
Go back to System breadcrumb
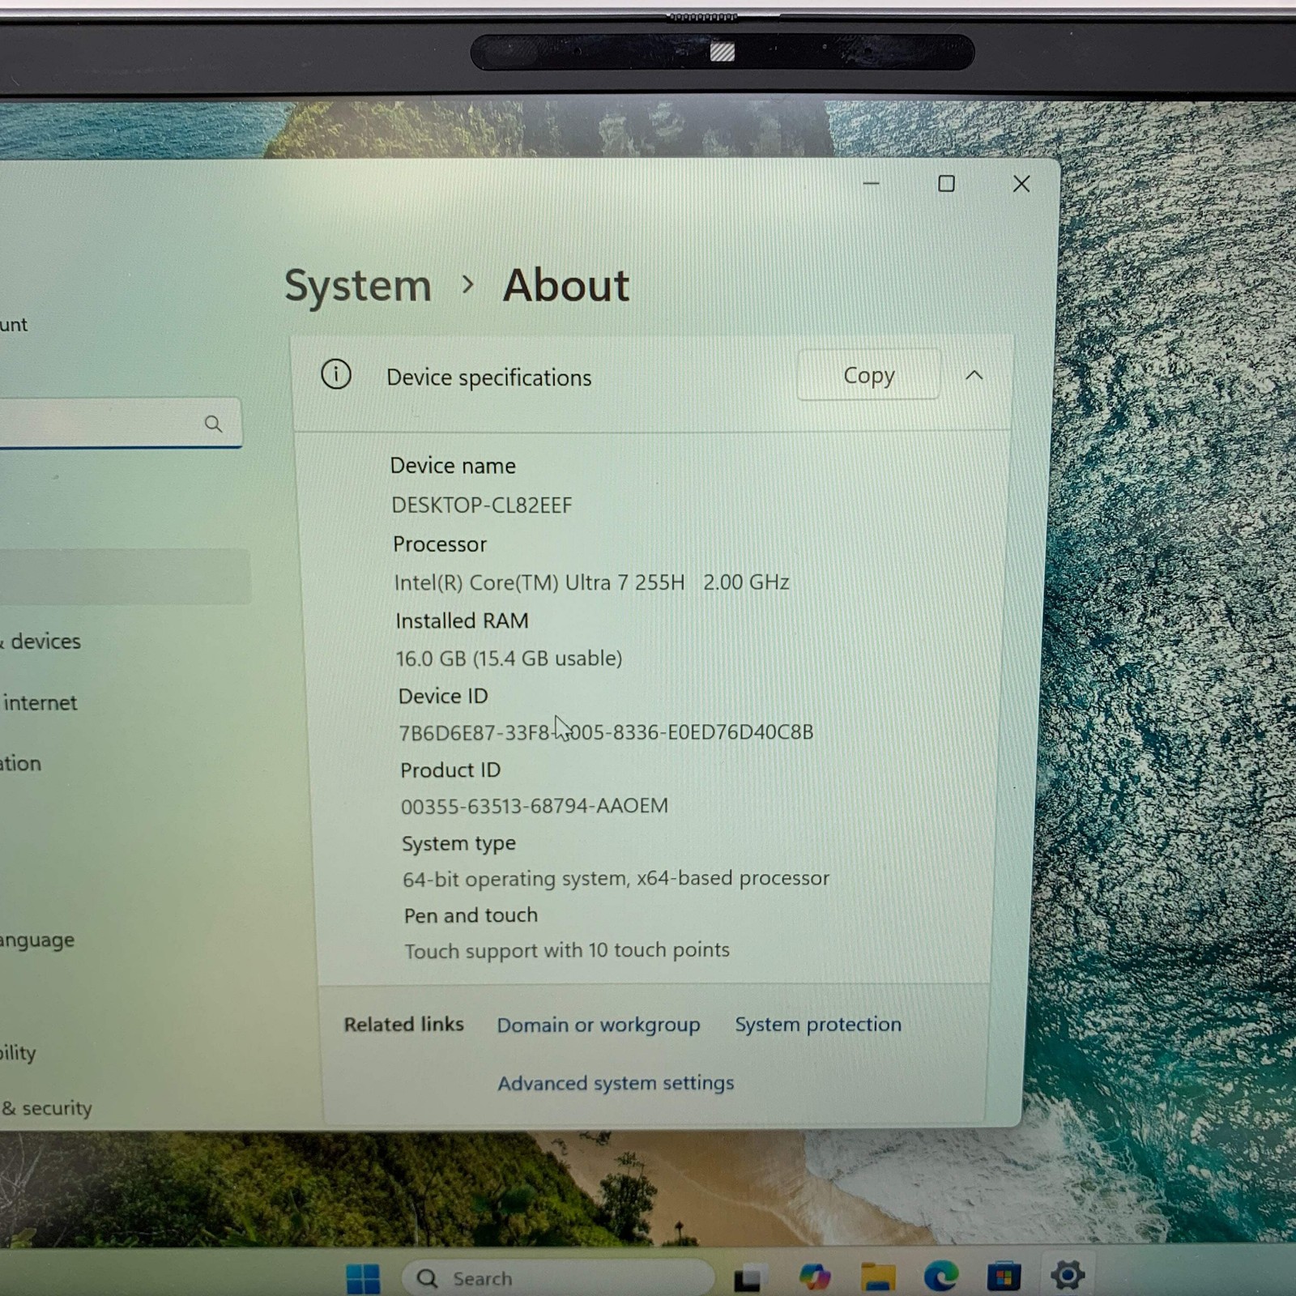[x=358, y=286]
